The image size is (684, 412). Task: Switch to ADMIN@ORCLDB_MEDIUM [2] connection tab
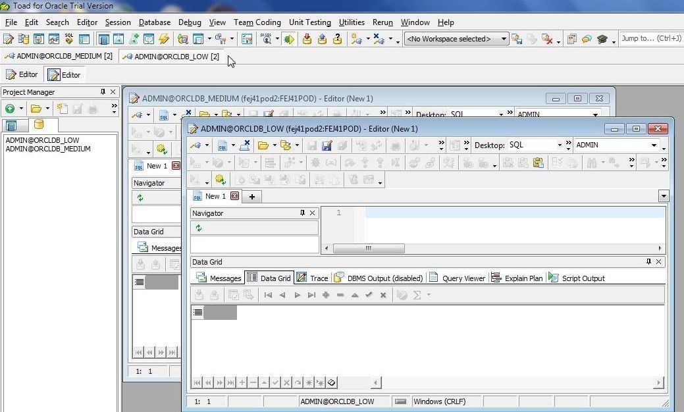[x=59, y=56]
